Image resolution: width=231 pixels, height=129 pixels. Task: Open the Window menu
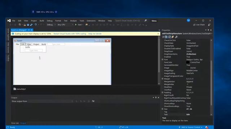click(x=101, y=21)
